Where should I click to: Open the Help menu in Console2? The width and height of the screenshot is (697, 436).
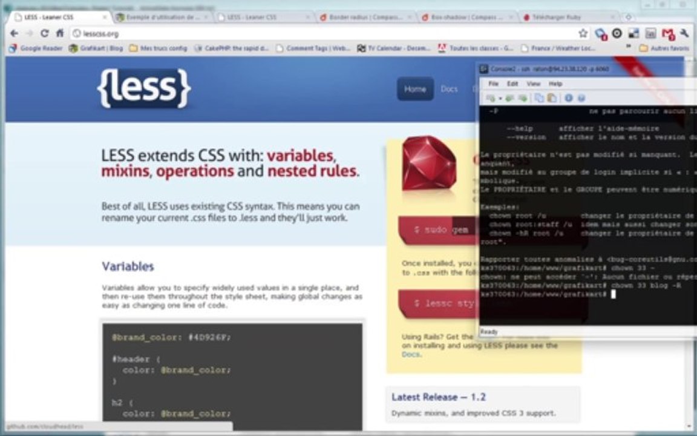point(555,84)
